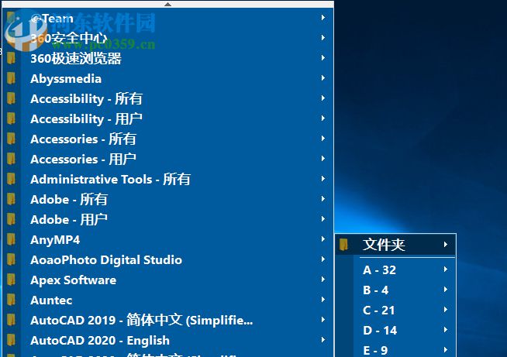Image resolution: width=507 pixels, height=357 pixels.
Task: Expand submenu arrow for Apex Software
Action: point(323,279)
